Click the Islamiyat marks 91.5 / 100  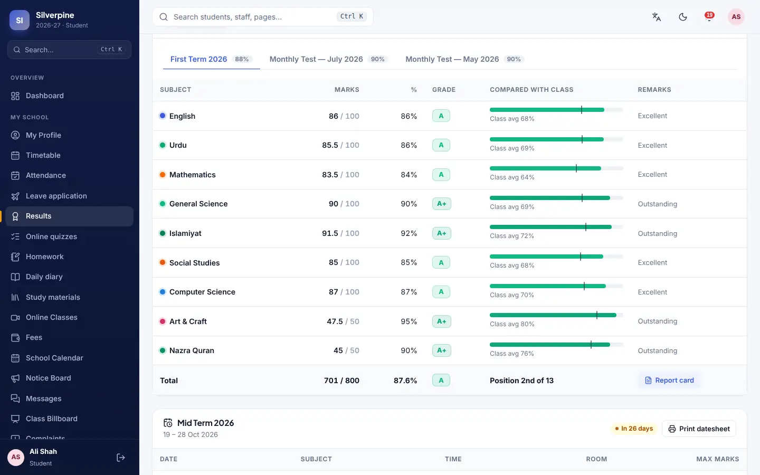[x=340, y=233]
